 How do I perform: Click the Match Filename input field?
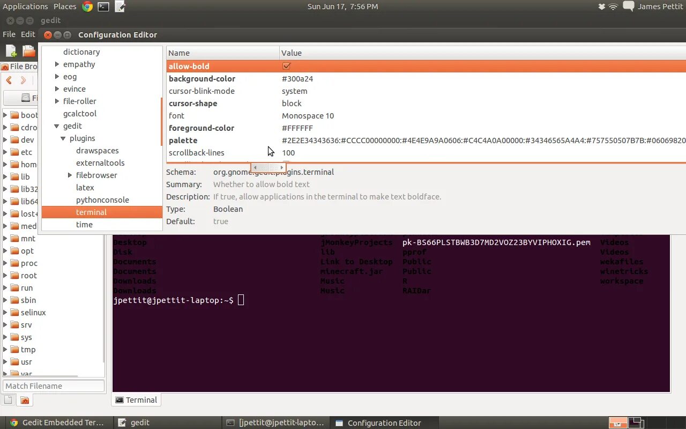[x=54, y=386]
